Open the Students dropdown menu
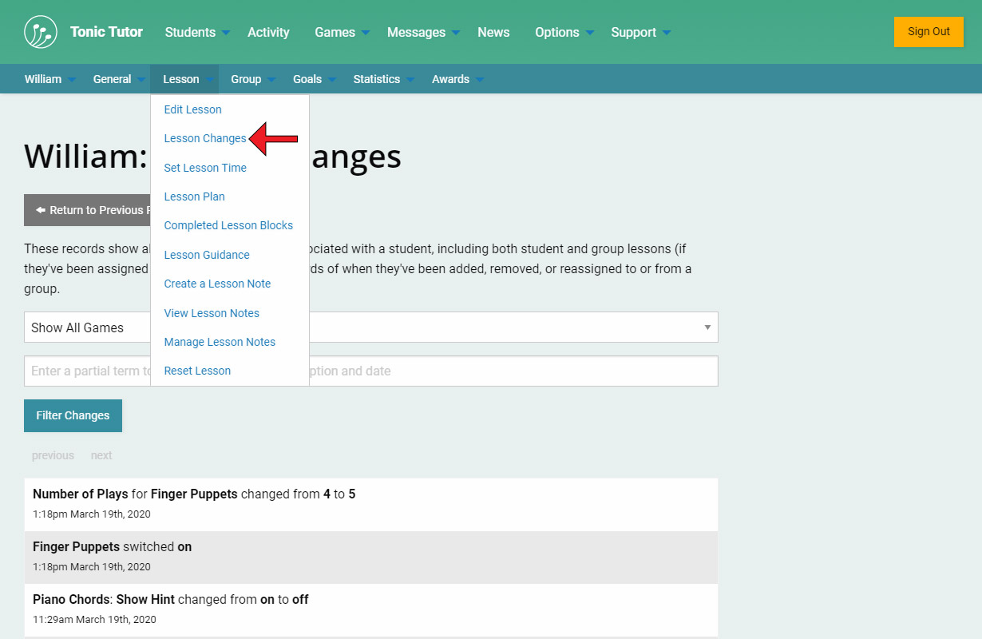Image resolution: width=982 pixels, height=639 pixels. coord(196,33)
